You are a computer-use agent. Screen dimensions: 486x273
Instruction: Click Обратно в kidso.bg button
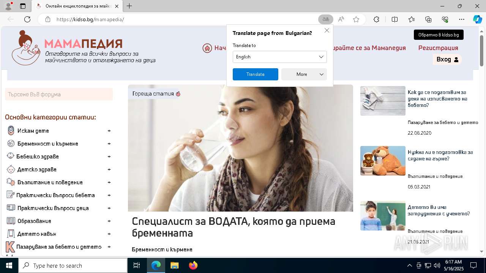439,35
